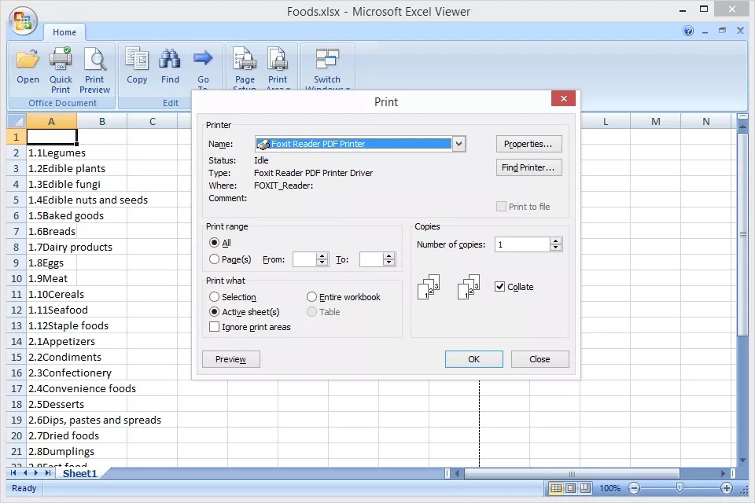
Task: Click the From page input field
Action: [304, 259]
